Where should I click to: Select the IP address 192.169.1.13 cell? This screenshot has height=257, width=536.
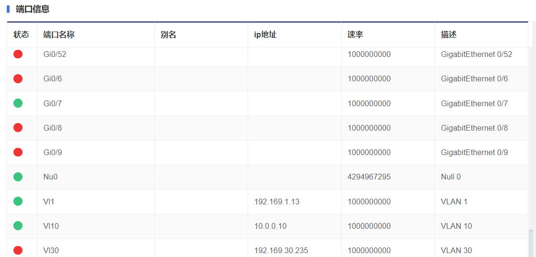tap(295, 201)
